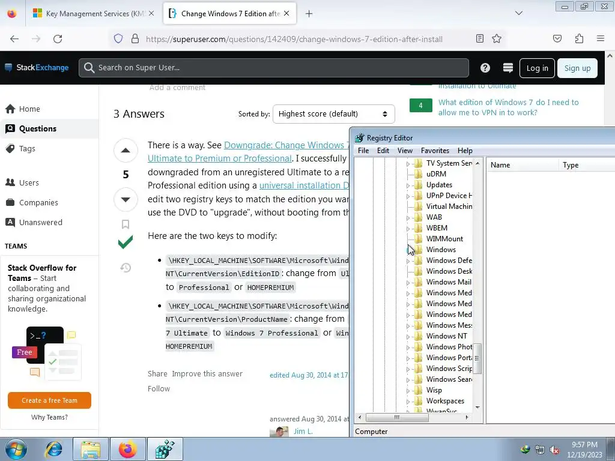Viewport: 615px width, 461px height.
Task: Open Registry Editor Help menu
Action: click(465, 151)
